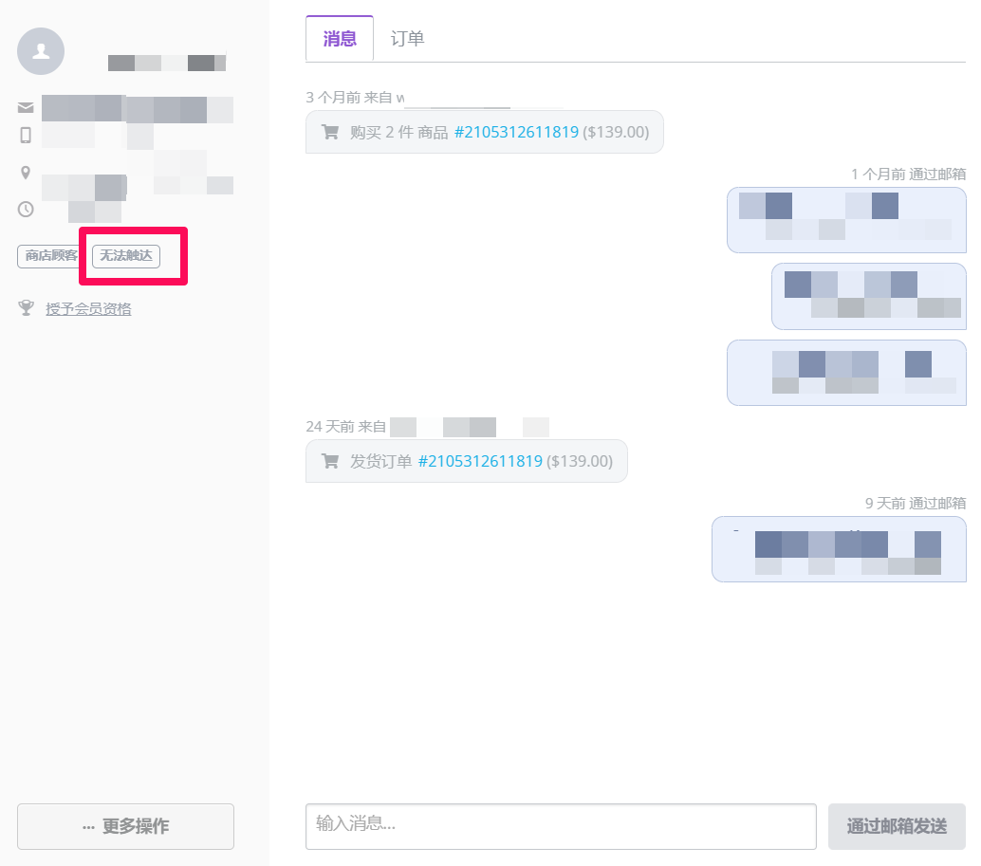Click the phone icon next to customer number
The height and width of the screenshot is (866, 981).
coord(26,136)
